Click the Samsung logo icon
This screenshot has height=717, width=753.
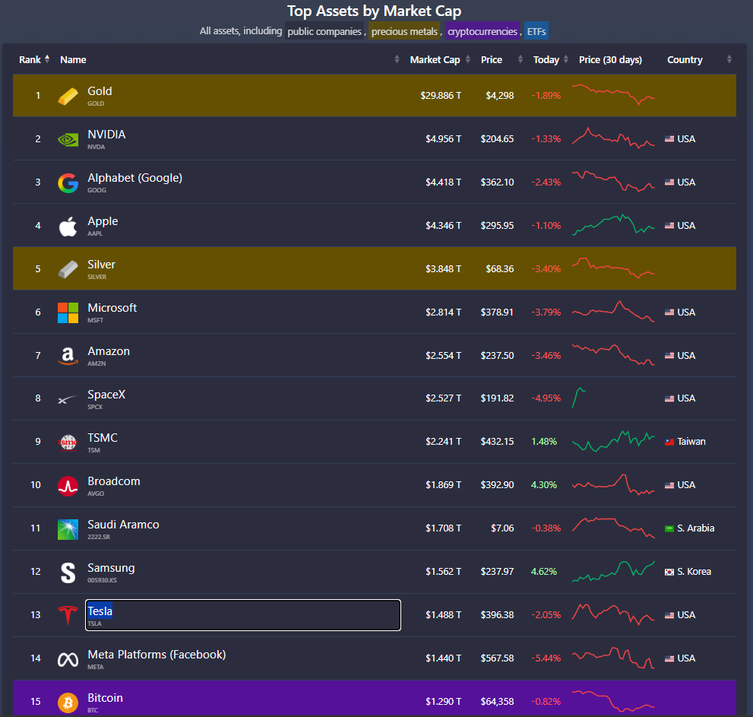[68, 573]
